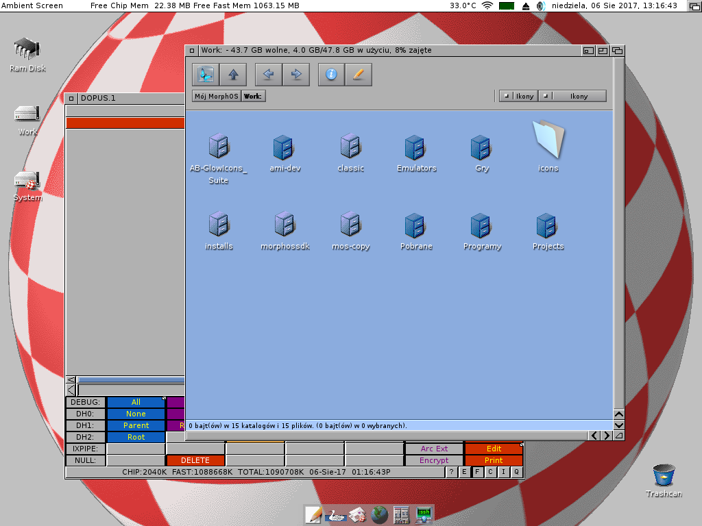Viewport: 702px width, 526px height.
Task: Click the Print button in DOPUS
Action: [x=494, y=460]
